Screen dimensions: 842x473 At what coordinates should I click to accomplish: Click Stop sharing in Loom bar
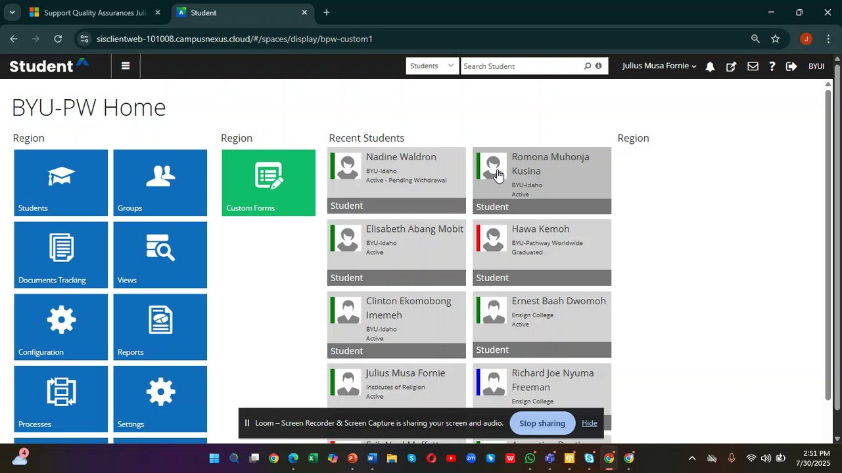pyautogui.click(x=542, y=423)
